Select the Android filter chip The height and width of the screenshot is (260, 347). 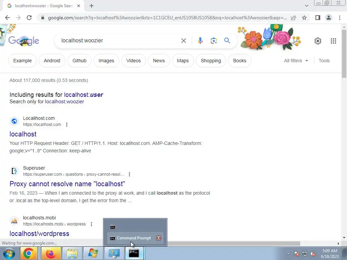coord(52,61)
